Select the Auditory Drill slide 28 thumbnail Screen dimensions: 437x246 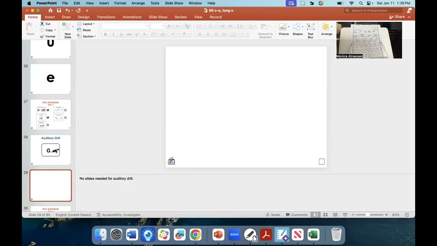51,150
